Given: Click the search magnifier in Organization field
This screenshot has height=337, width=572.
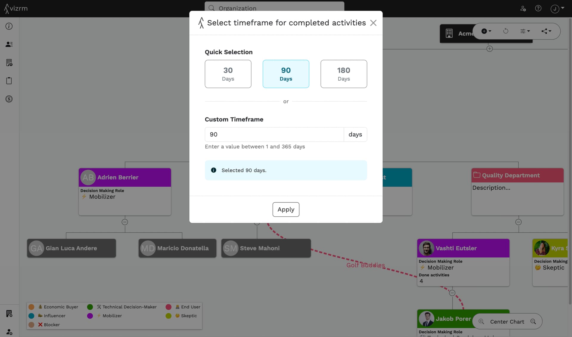Looking at the screenshot, I should [x=212, y=8].
